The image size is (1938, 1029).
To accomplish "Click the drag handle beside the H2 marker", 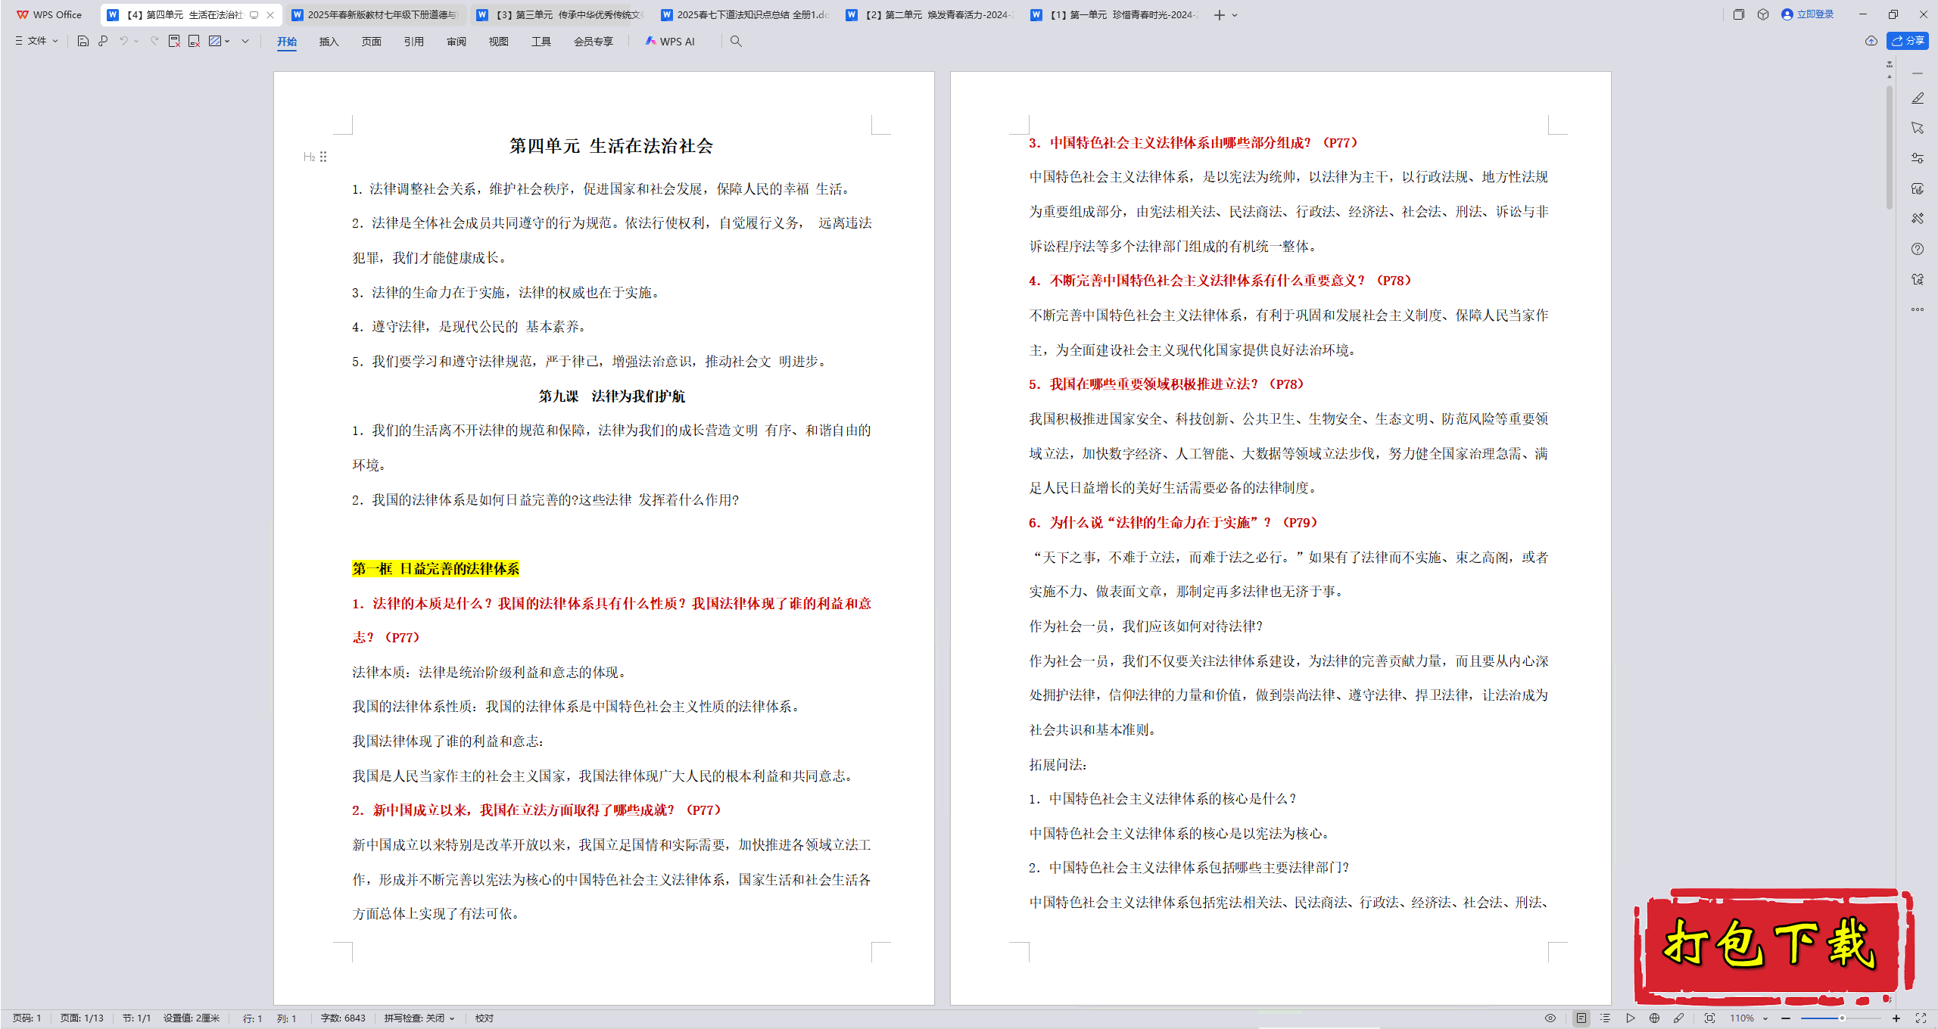I will point(323,157).
